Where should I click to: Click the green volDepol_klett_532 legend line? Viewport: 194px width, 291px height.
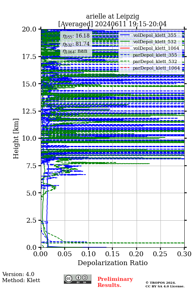tap(125, 42)
